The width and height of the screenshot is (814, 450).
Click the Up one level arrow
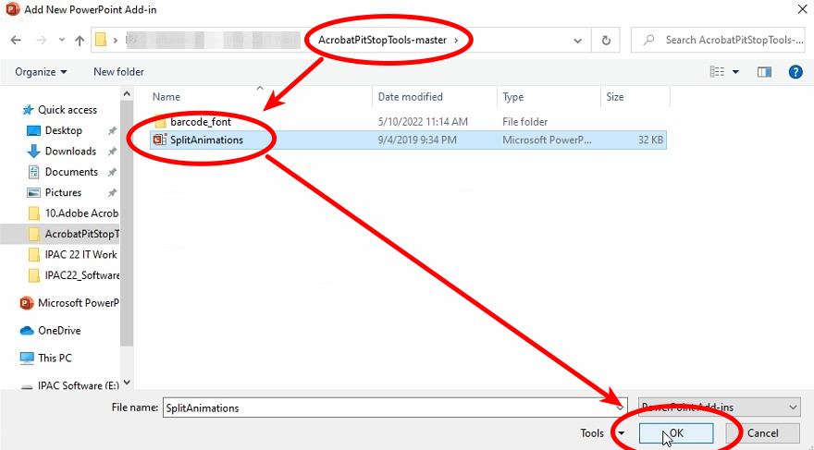point(80,41)
